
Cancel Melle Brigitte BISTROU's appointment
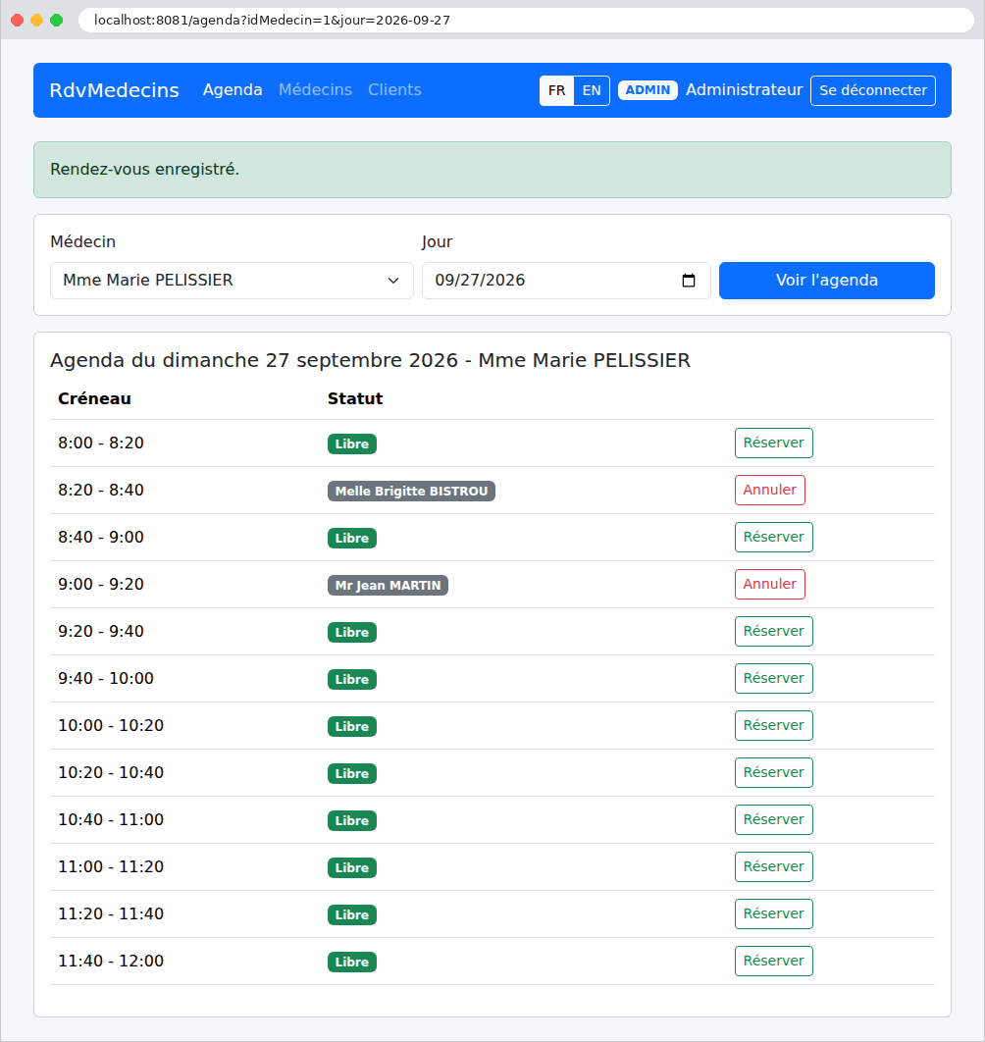pos(770,491)
